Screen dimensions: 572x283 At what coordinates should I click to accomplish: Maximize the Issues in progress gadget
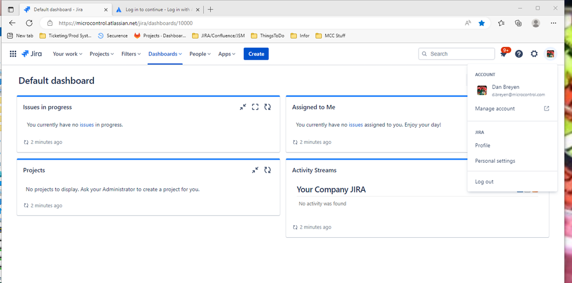(255, 107)
